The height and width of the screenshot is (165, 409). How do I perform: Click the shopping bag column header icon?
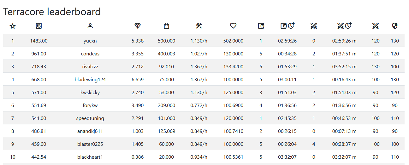click(166, 26)
